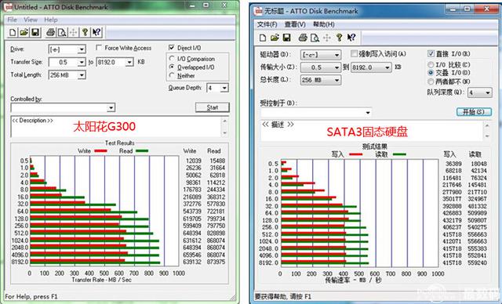Click Print Preview icon in Chinese ATTO window
Screen dimensions: 502x304
[x=315, y=38]
